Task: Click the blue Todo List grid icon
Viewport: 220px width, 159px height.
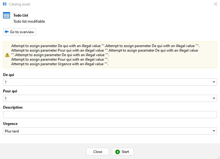Action: point(6,15)
